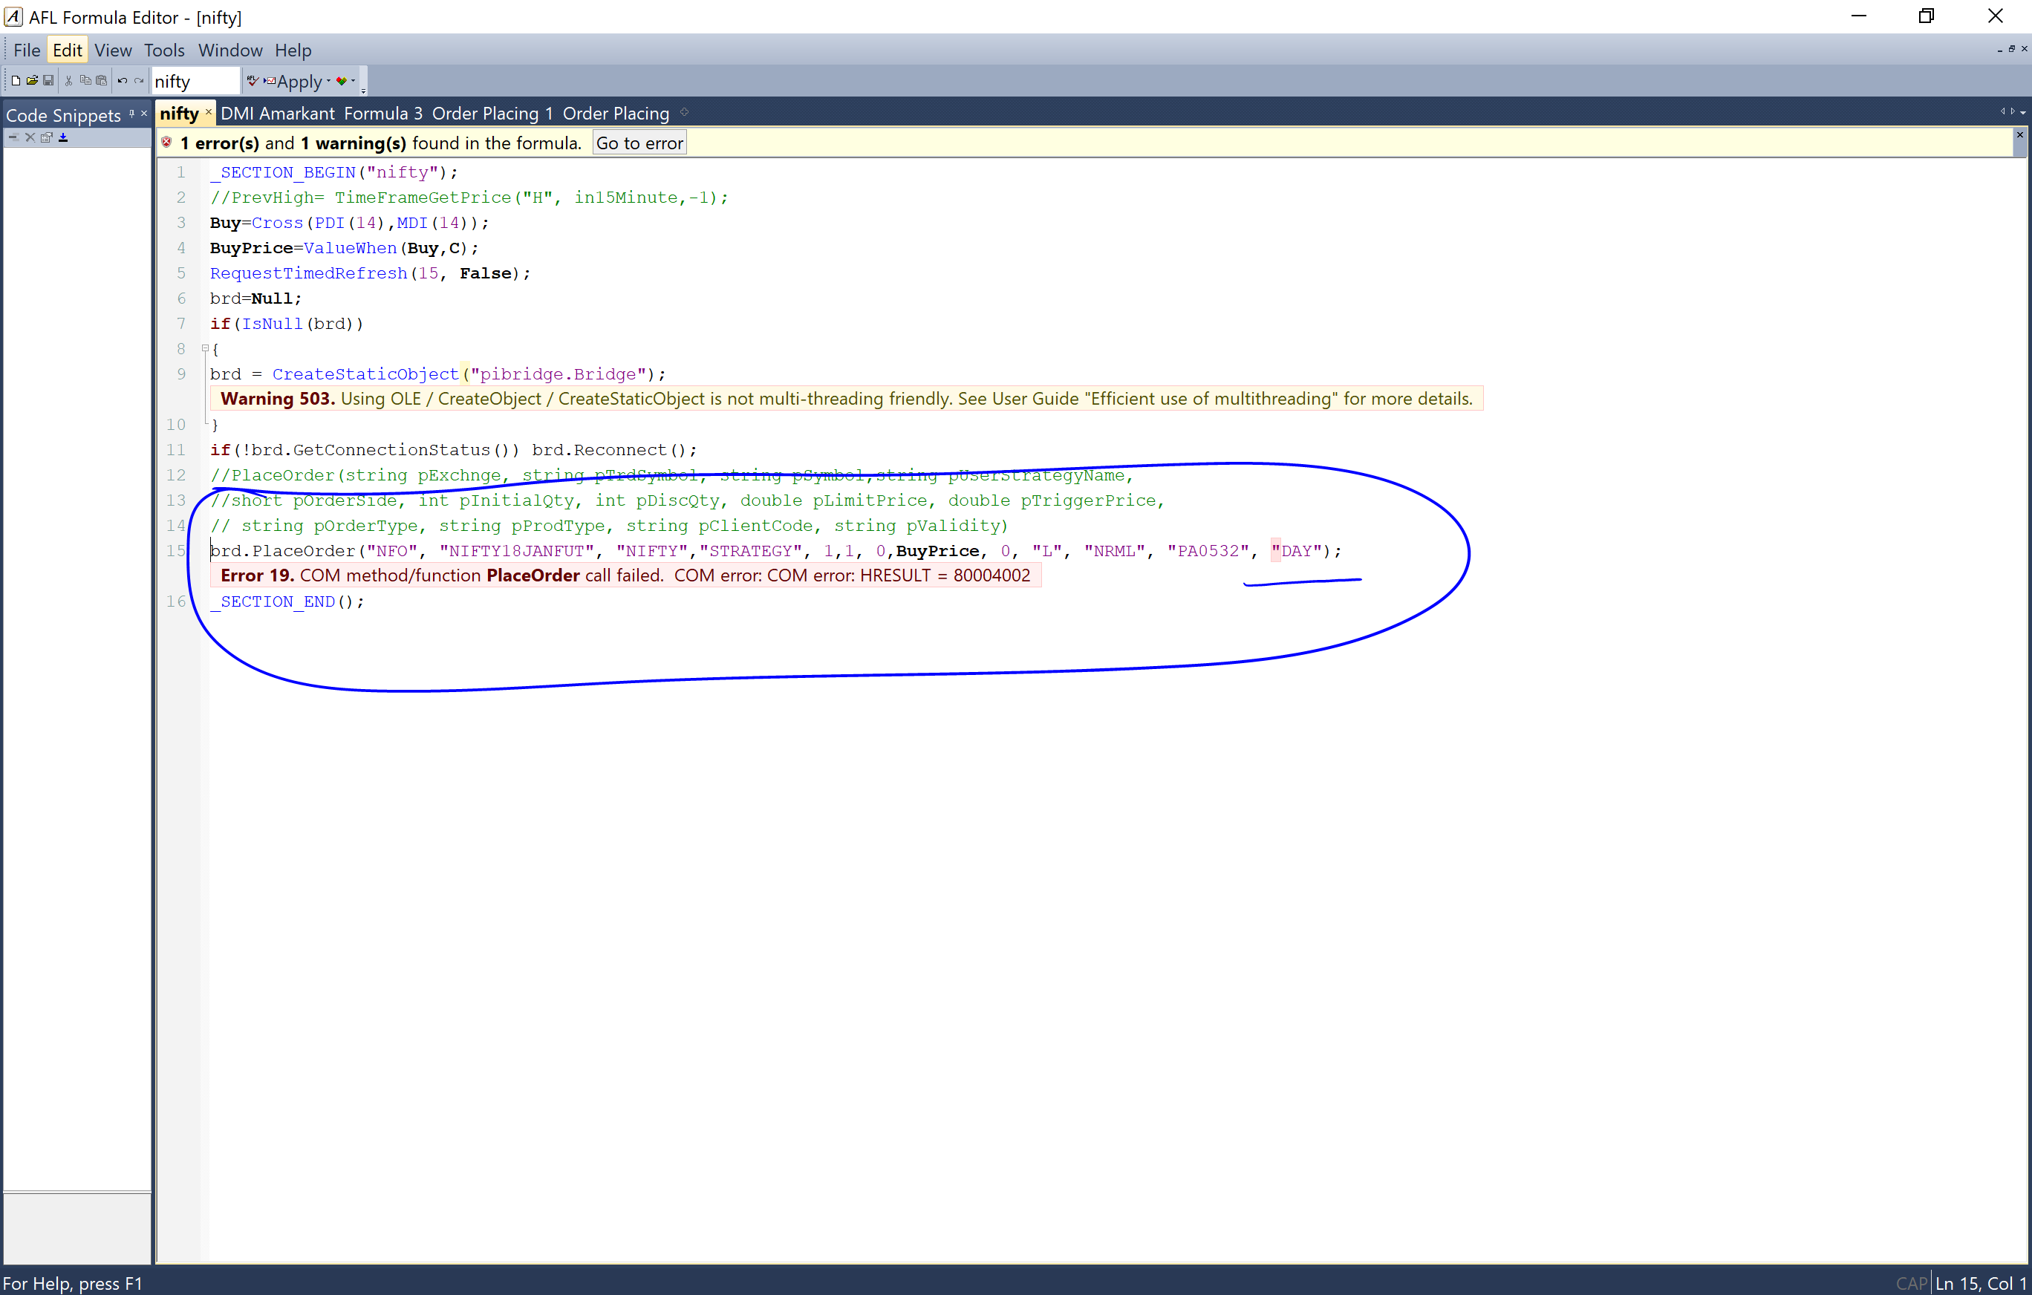This screenshot has width=2032, height=1295.
Task: Pin the Code Snippets panel
Action: coord(131,113)
